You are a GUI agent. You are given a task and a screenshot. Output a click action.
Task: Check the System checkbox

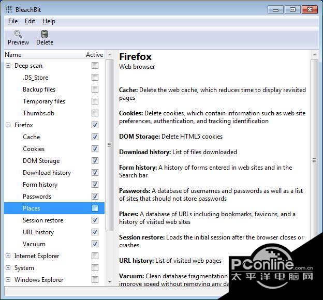(x=95, y=268)
